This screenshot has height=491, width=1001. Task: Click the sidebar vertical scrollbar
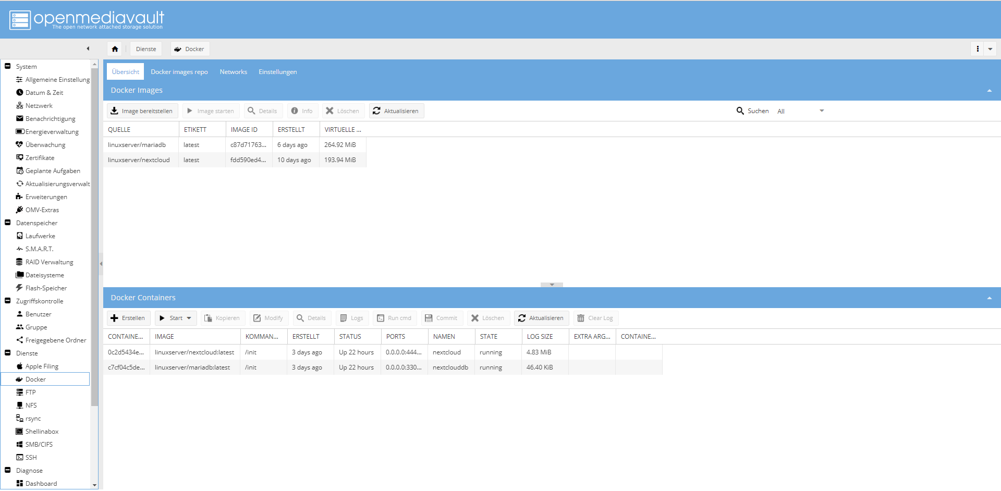(94, 237)
